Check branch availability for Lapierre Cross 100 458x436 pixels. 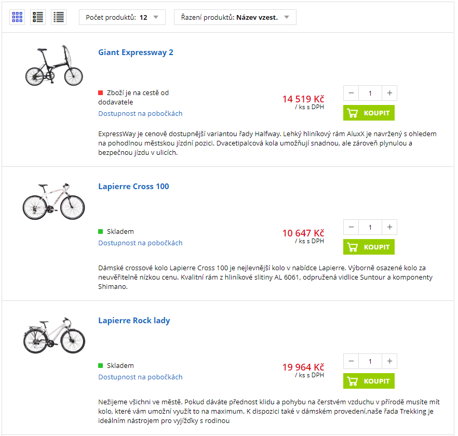click(140, 243)
